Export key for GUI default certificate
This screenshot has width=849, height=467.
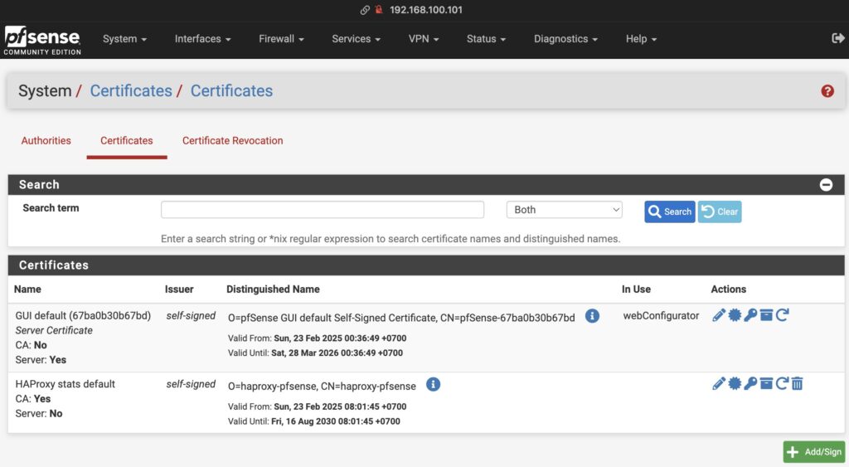coord(750,315)
